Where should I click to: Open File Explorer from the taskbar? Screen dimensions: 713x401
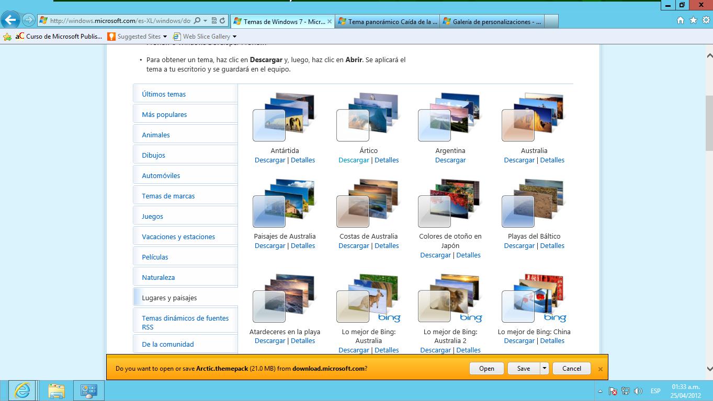point(56,391)
